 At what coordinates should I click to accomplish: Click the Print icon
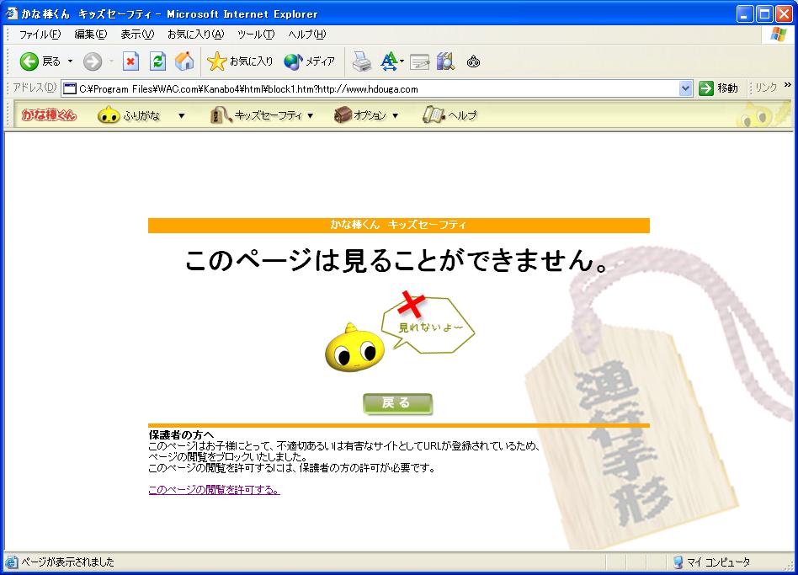click(361, 61)
